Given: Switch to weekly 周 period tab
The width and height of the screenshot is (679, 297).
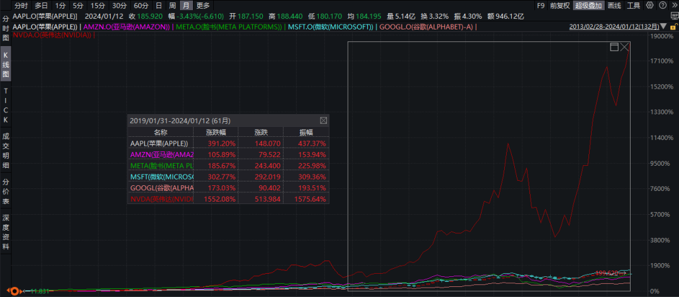Looking at the screenshot, I should pos(172,6).
